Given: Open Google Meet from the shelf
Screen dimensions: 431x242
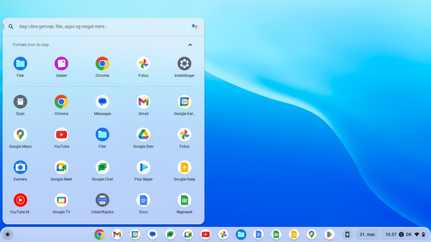Looking at the screenshot, I should coord(188,234).
